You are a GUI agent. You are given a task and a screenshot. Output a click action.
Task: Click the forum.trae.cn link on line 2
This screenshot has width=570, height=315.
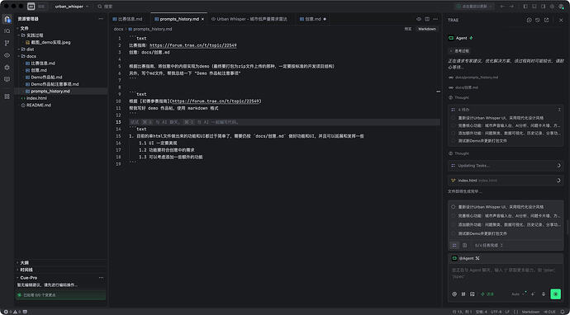pos(193,45)
